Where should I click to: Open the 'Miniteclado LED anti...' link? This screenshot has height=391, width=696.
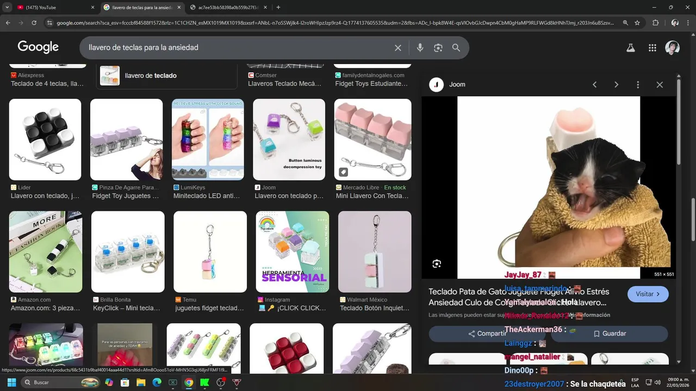206,196
